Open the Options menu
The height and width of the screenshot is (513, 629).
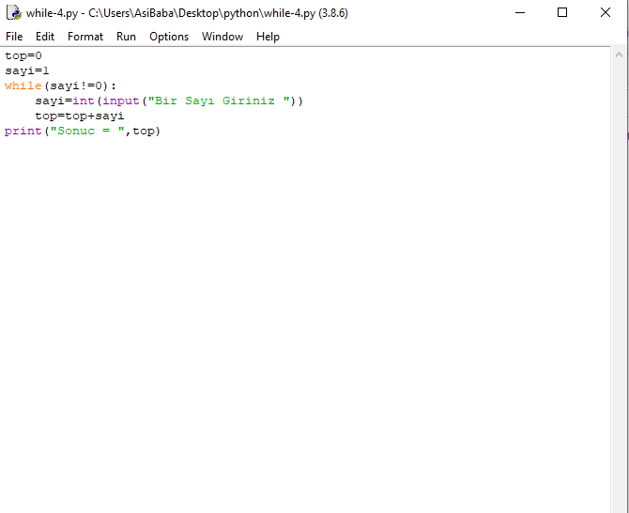pos(169,37)
